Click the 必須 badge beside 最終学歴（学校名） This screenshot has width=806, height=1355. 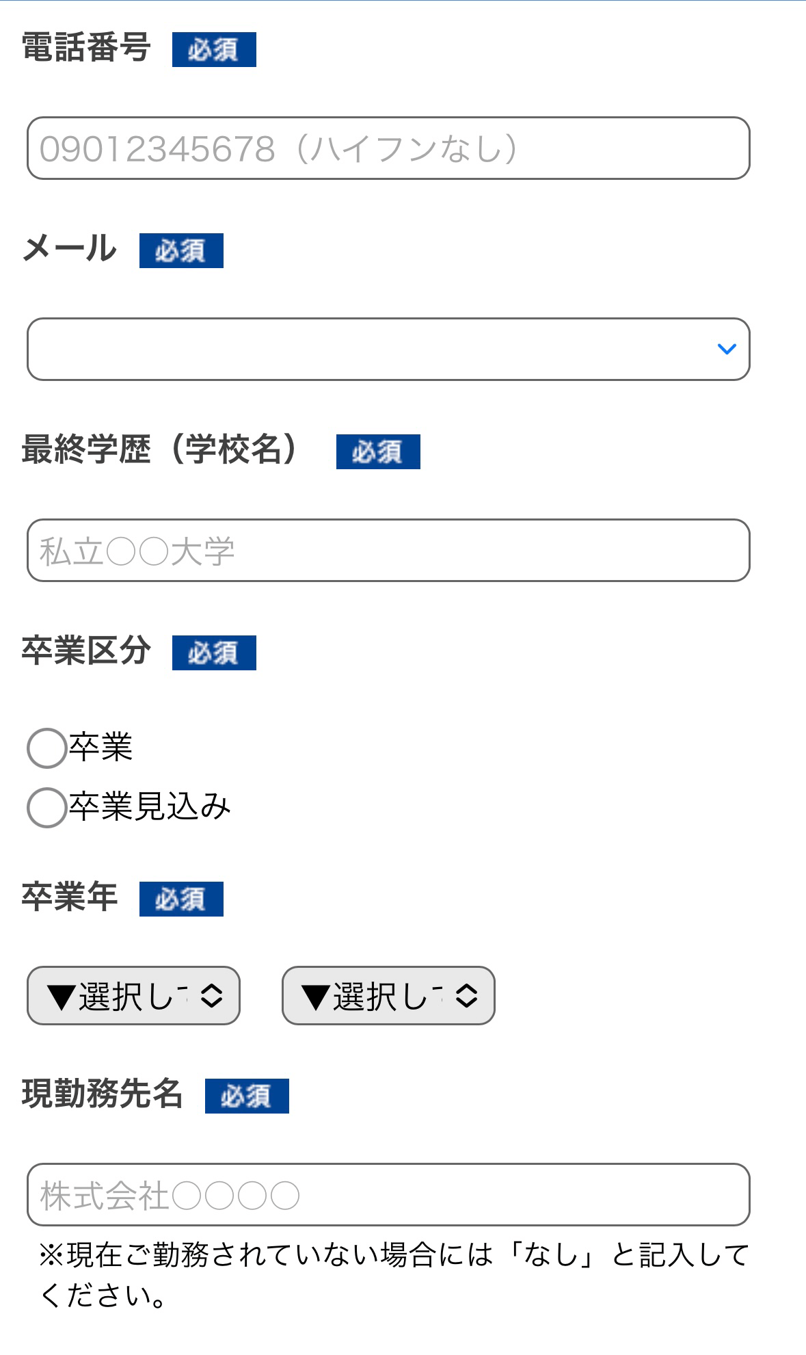click(x=378, y=451)
